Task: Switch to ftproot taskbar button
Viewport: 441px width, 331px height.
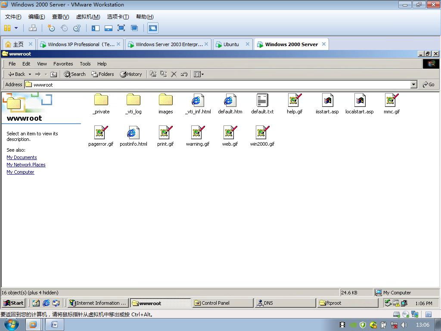Action: (348, 303)
